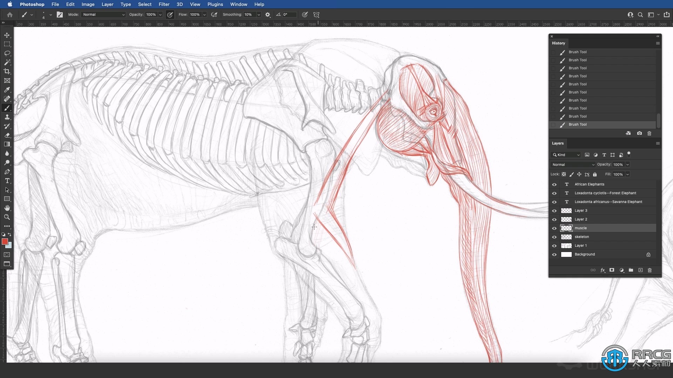The image size is (673, 378).
Task: Select the Path Selection tool
Action: [7, 190]
